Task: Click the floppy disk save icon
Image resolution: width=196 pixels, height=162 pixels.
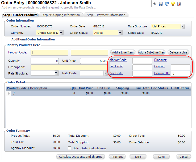Action: click(161, 4)
